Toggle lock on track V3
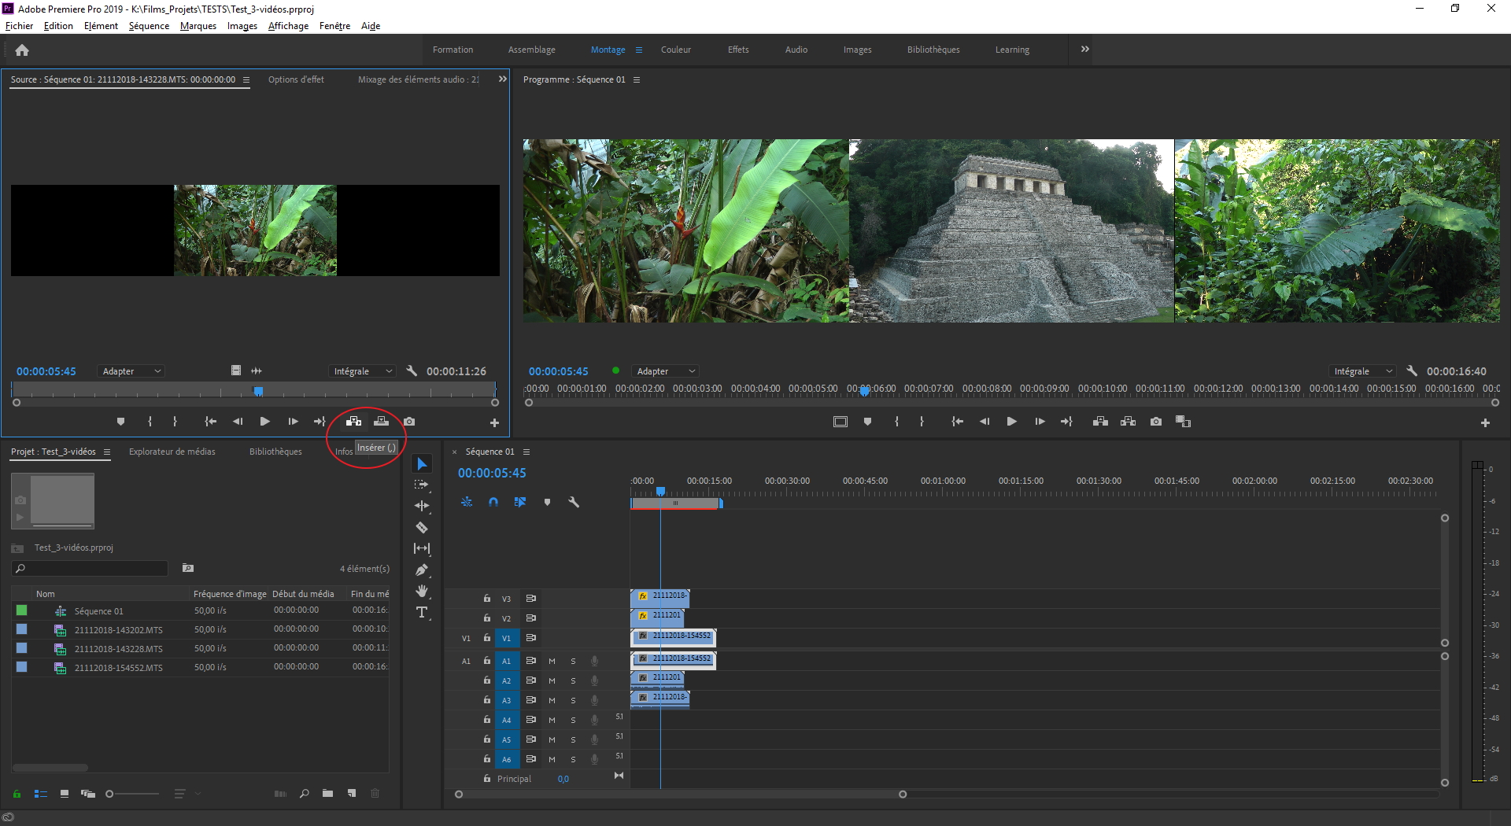 [487, 599]
